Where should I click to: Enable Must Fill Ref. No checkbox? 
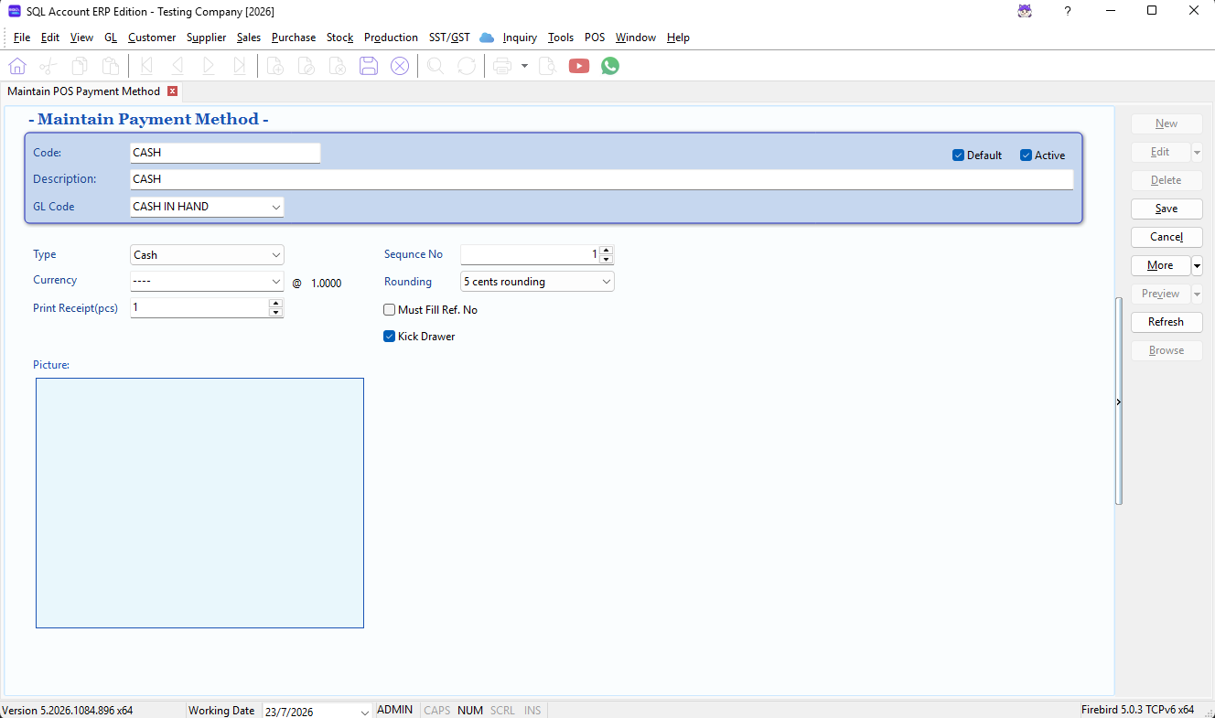point(390,310)
